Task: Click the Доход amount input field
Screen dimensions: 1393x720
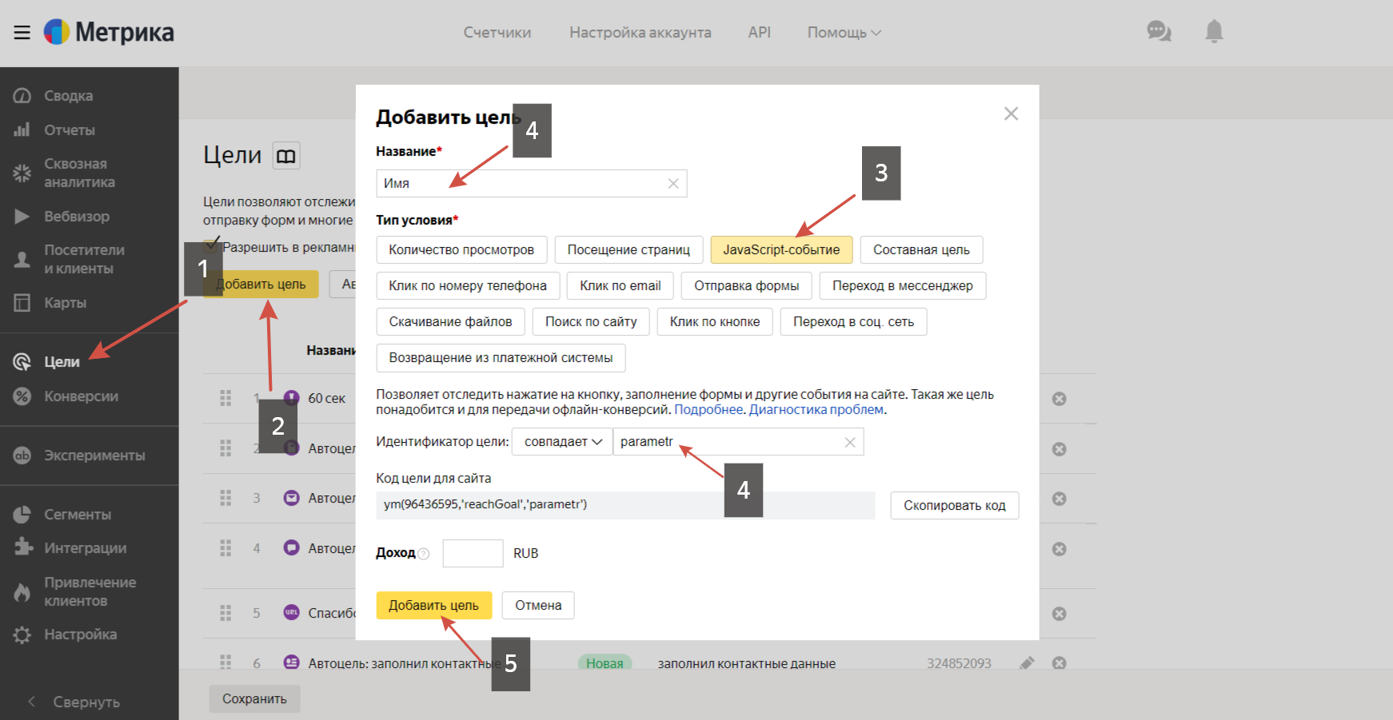Action: 473,553
